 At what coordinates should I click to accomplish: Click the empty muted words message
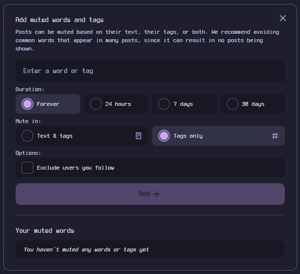pyautogui.click(x=86, y=249)
